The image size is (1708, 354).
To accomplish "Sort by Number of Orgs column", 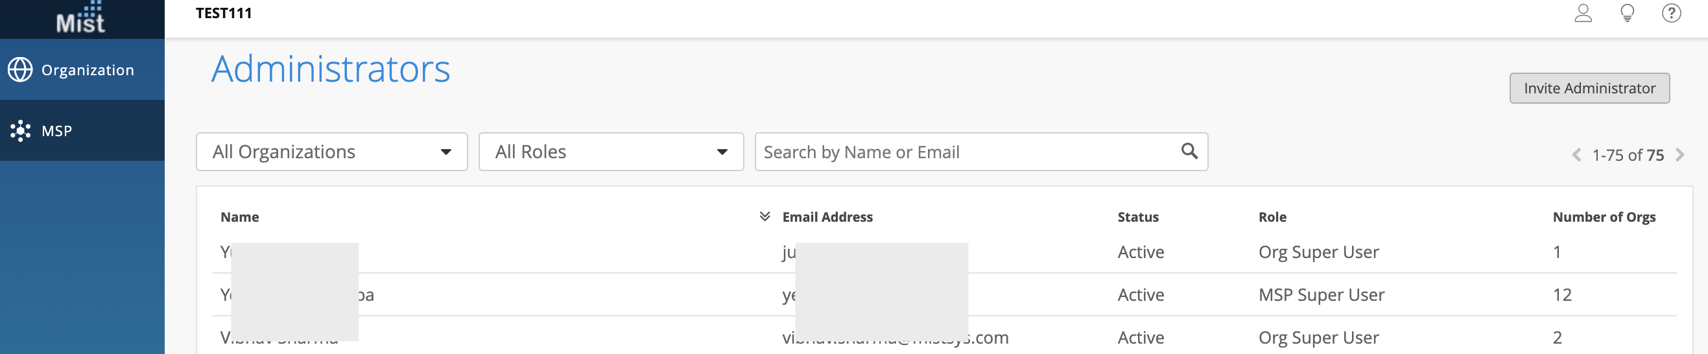I will coord(1604,217).
